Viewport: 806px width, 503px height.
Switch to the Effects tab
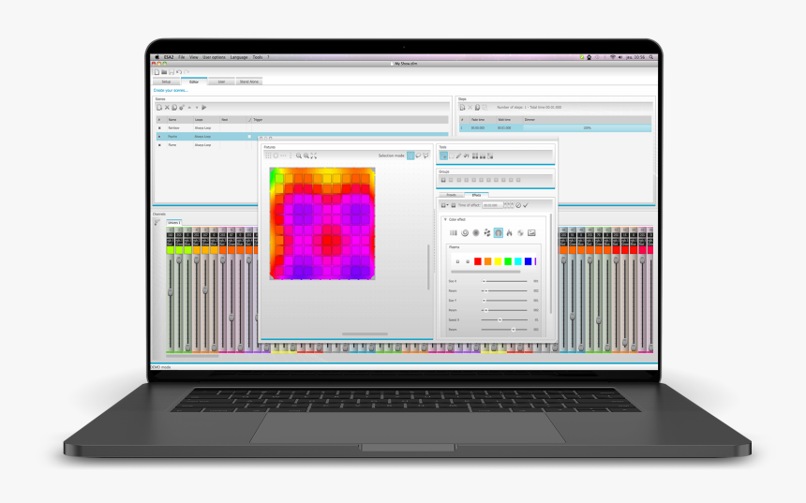point(476,195)
